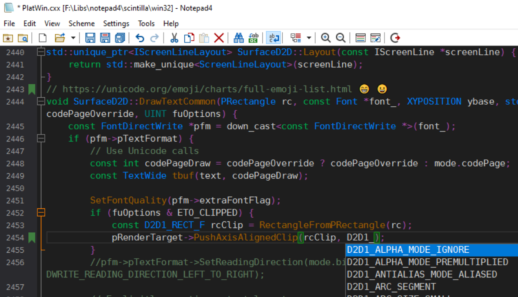Viewport: 518px width, 297px height.
Task: Click the Paste clipboard icon
Action: click(x=204, y=38)
